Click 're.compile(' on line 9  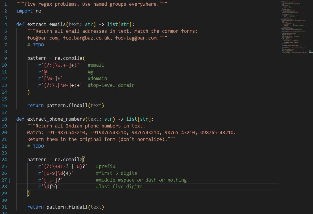click(70, 58)
